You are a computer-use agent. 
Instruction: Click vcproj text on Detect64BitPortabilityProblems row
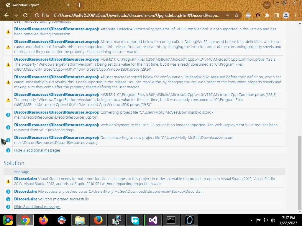tap(57, 29)
